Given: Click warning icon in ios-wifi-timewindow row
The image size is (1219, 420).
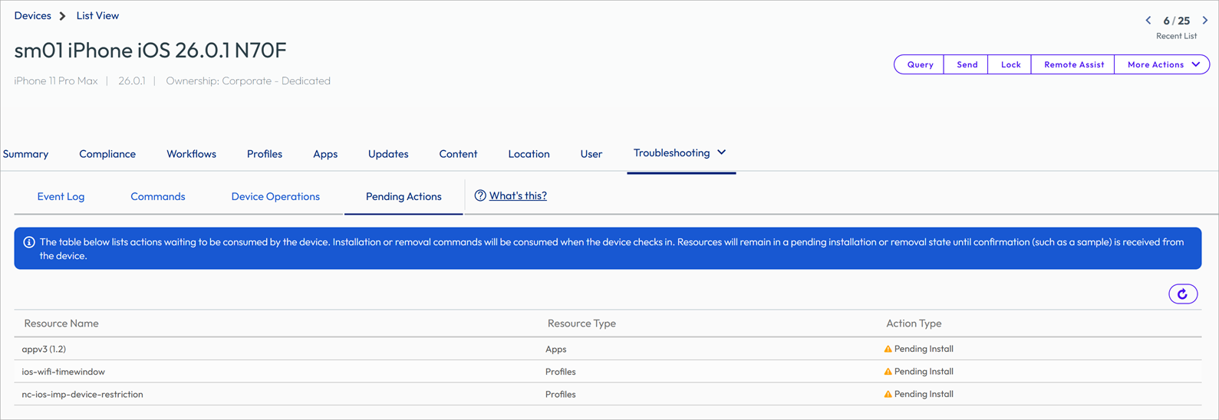Looking at the screenshot, I should tap(888, 372).
